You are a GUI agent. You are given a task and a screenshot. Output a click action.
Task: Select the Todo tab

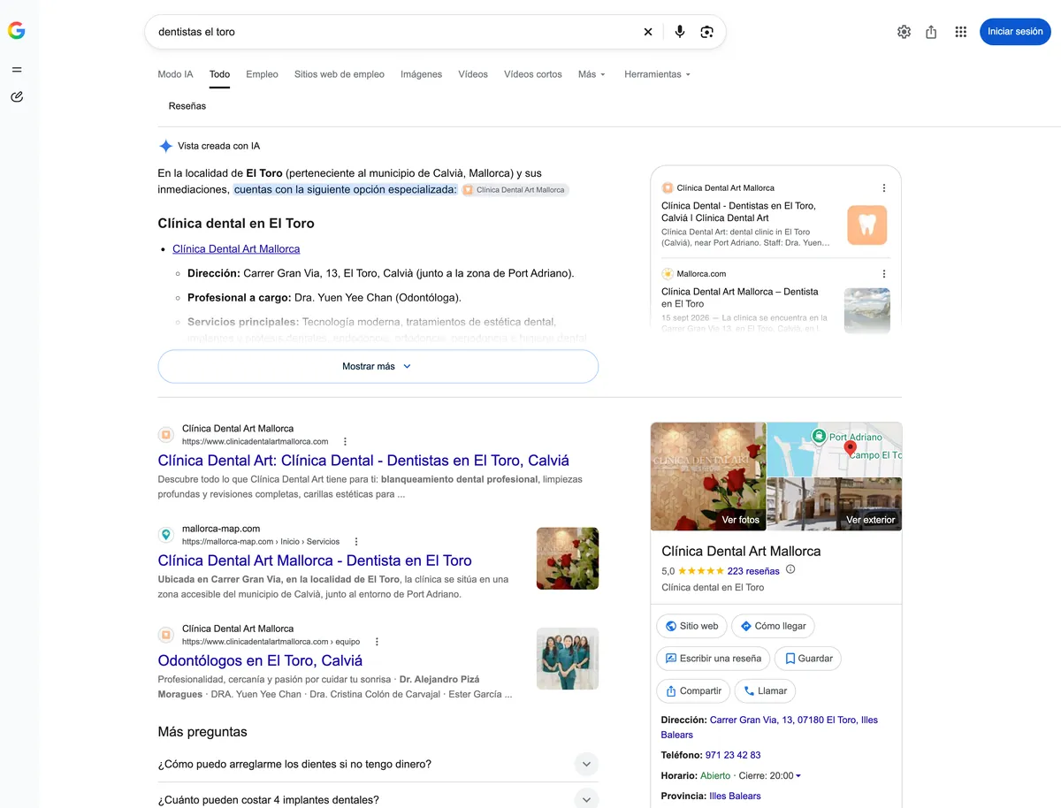(x=219, y=74)
